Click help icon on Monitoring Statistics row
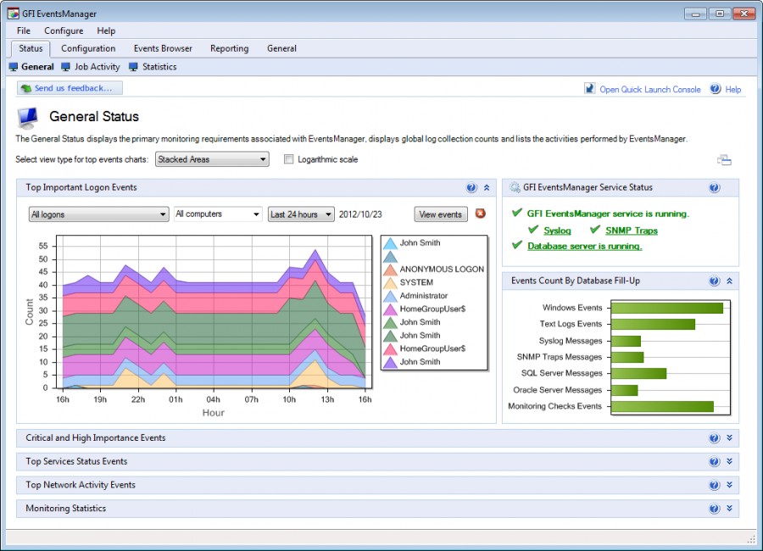Image resolution: width=763 pixels, height=551 pixels. click(714, 508)
